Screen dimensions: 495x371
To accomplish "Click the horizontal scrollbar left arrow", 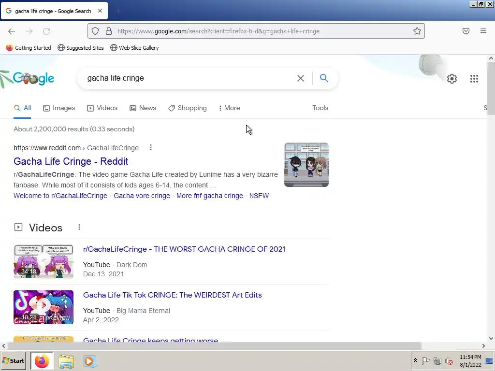I will click(x=3, y=346).
